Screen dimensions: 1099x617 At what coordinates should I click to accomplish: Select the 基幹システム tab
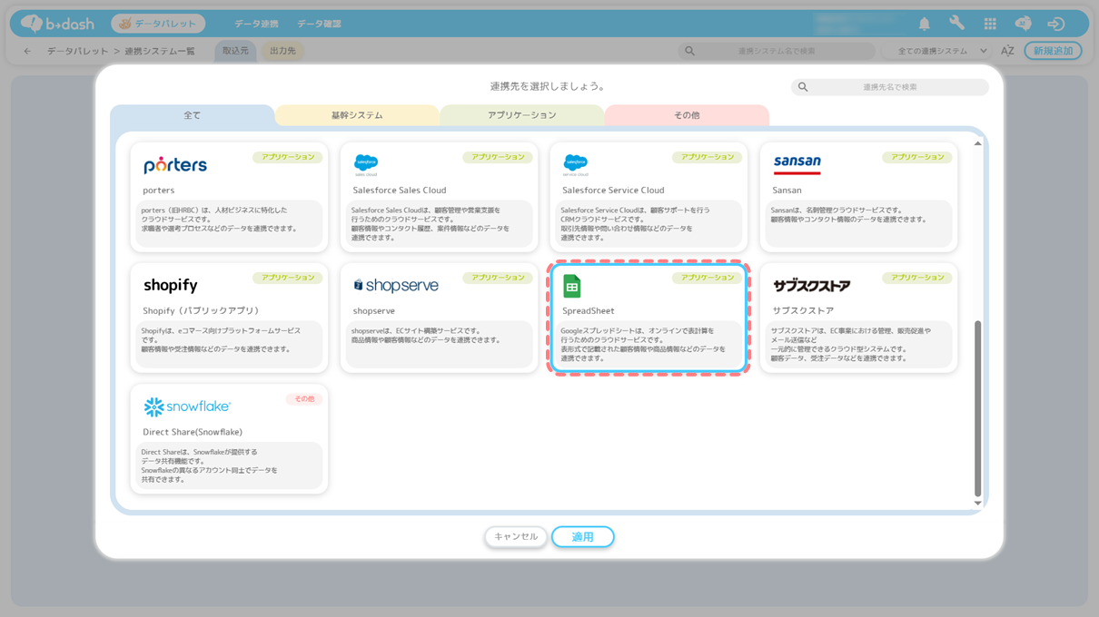point(357,115)
